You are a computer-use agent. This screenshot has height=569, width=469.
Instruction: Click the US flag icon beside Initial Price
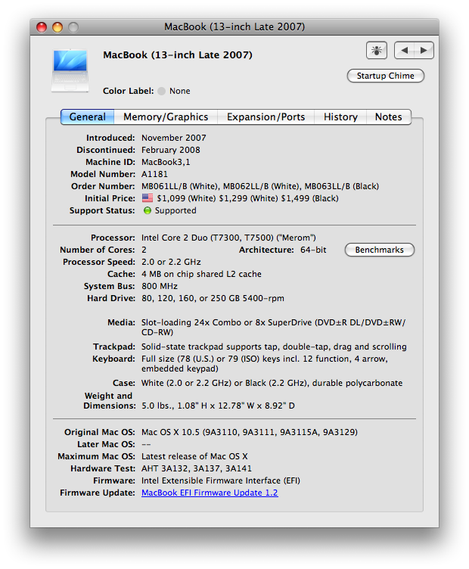pos(148,198)
